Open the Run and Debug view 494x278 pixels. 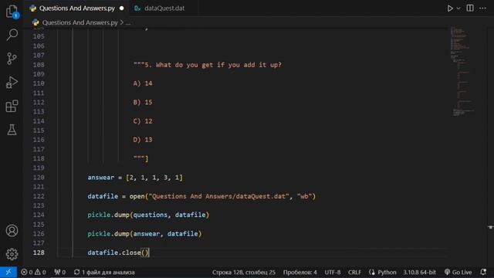(12, 82)
